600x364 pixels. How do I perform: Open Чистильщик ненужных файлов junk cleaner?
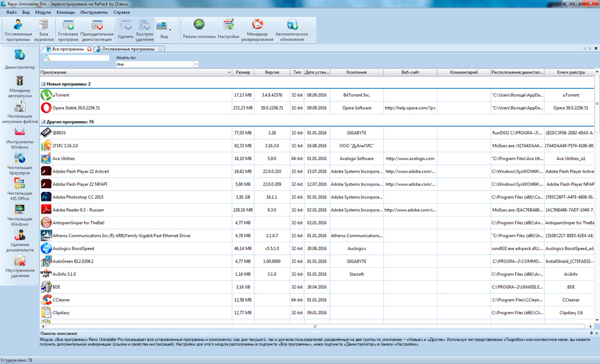(x=20, y=112)
